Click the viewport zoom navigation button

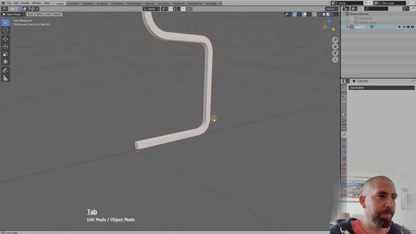pos(335,40)
